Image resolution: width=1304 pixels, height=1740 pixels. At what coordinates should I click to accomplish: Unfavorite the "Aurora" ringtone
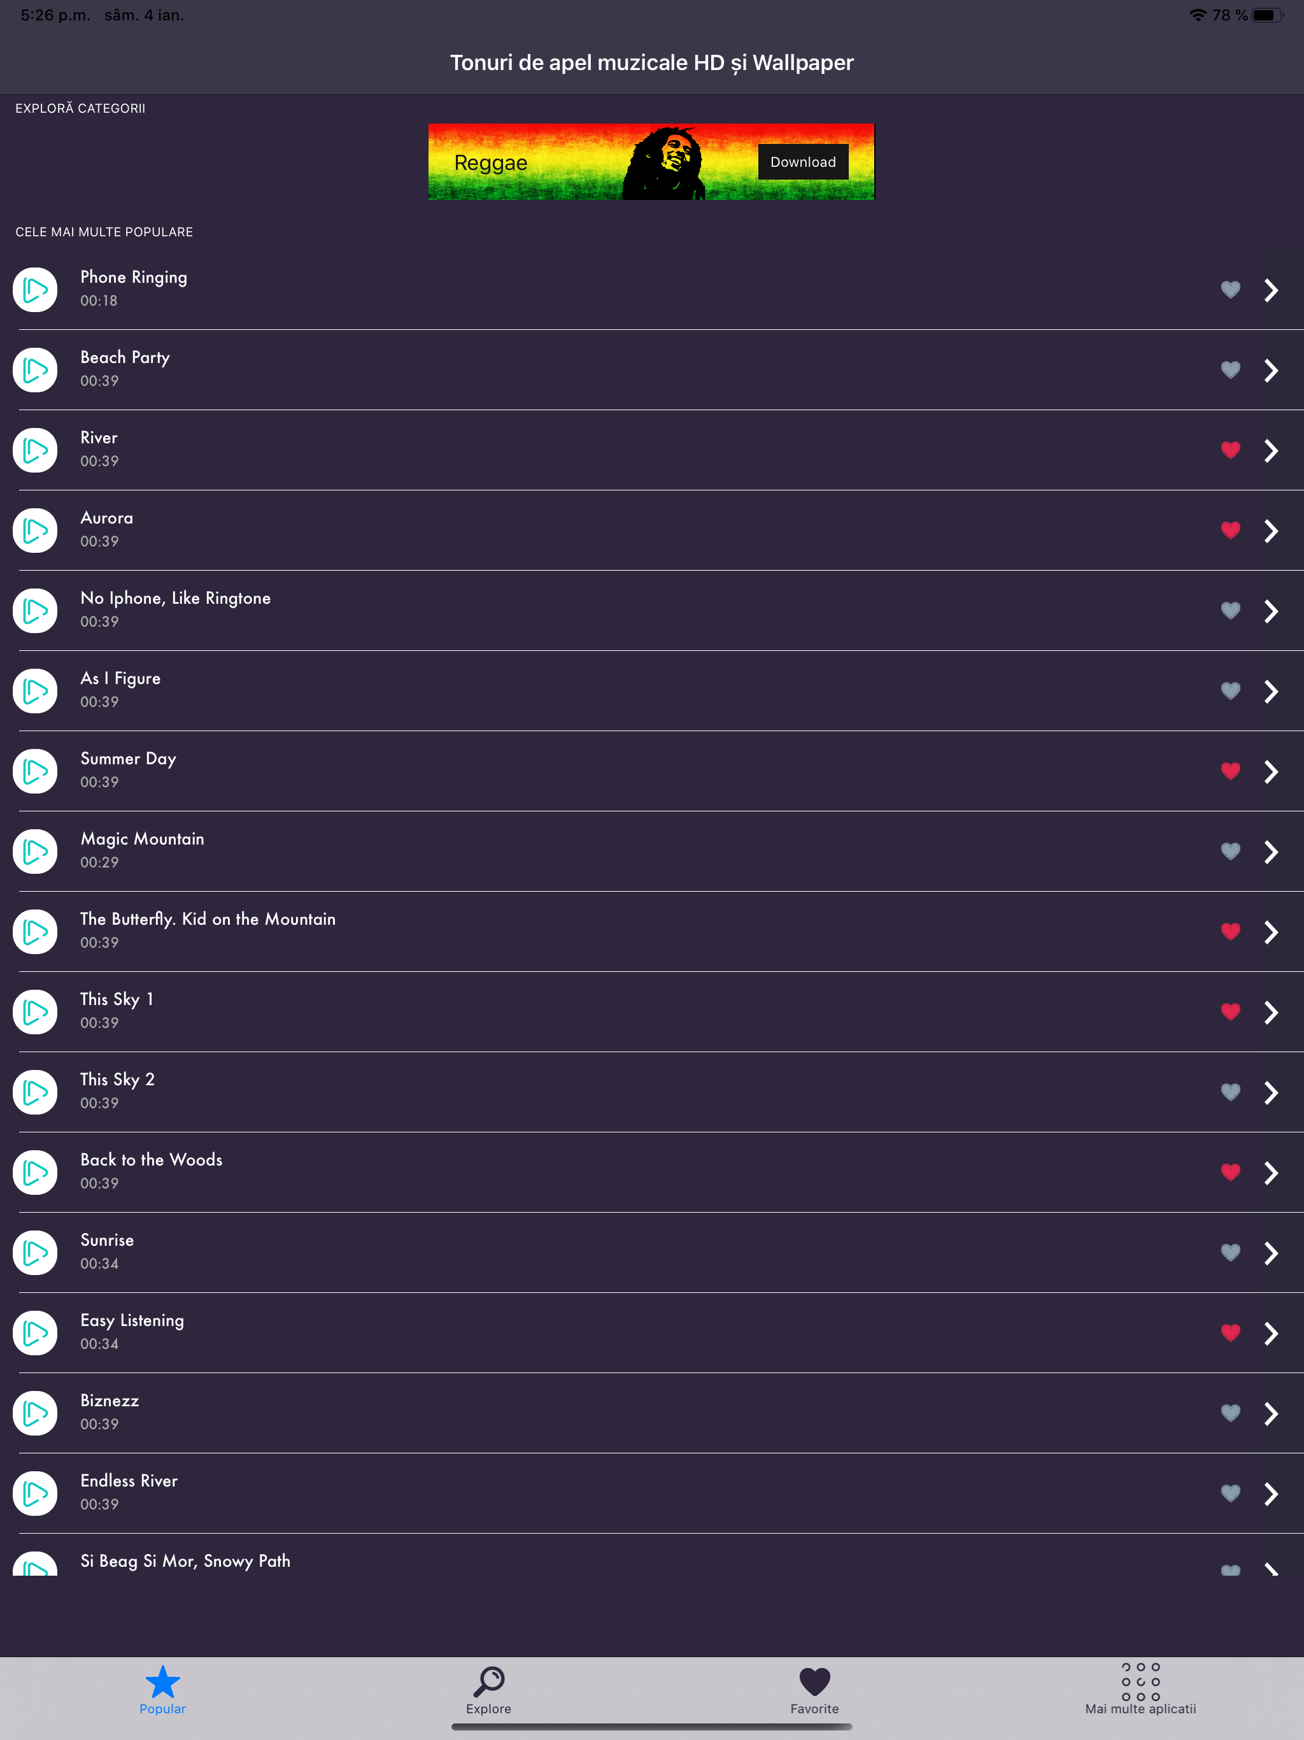click(1230, 529)
